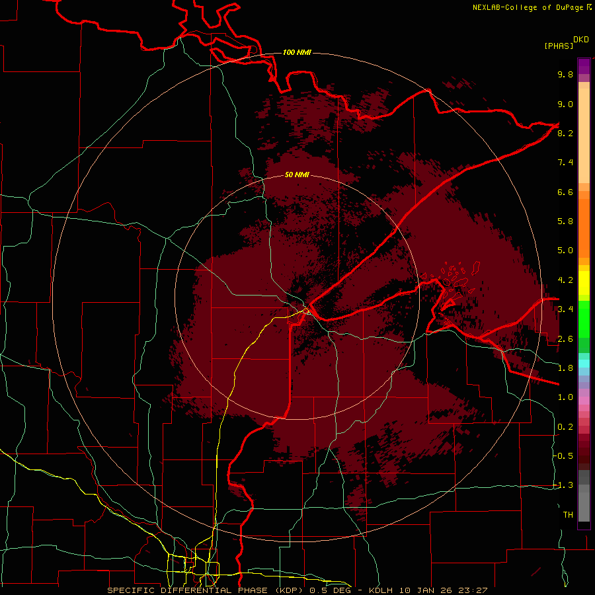The image size is (595, 595).
Task: Click the -0.5 value on the color scale
Action: pyautogui.click(x=563, y=456)
